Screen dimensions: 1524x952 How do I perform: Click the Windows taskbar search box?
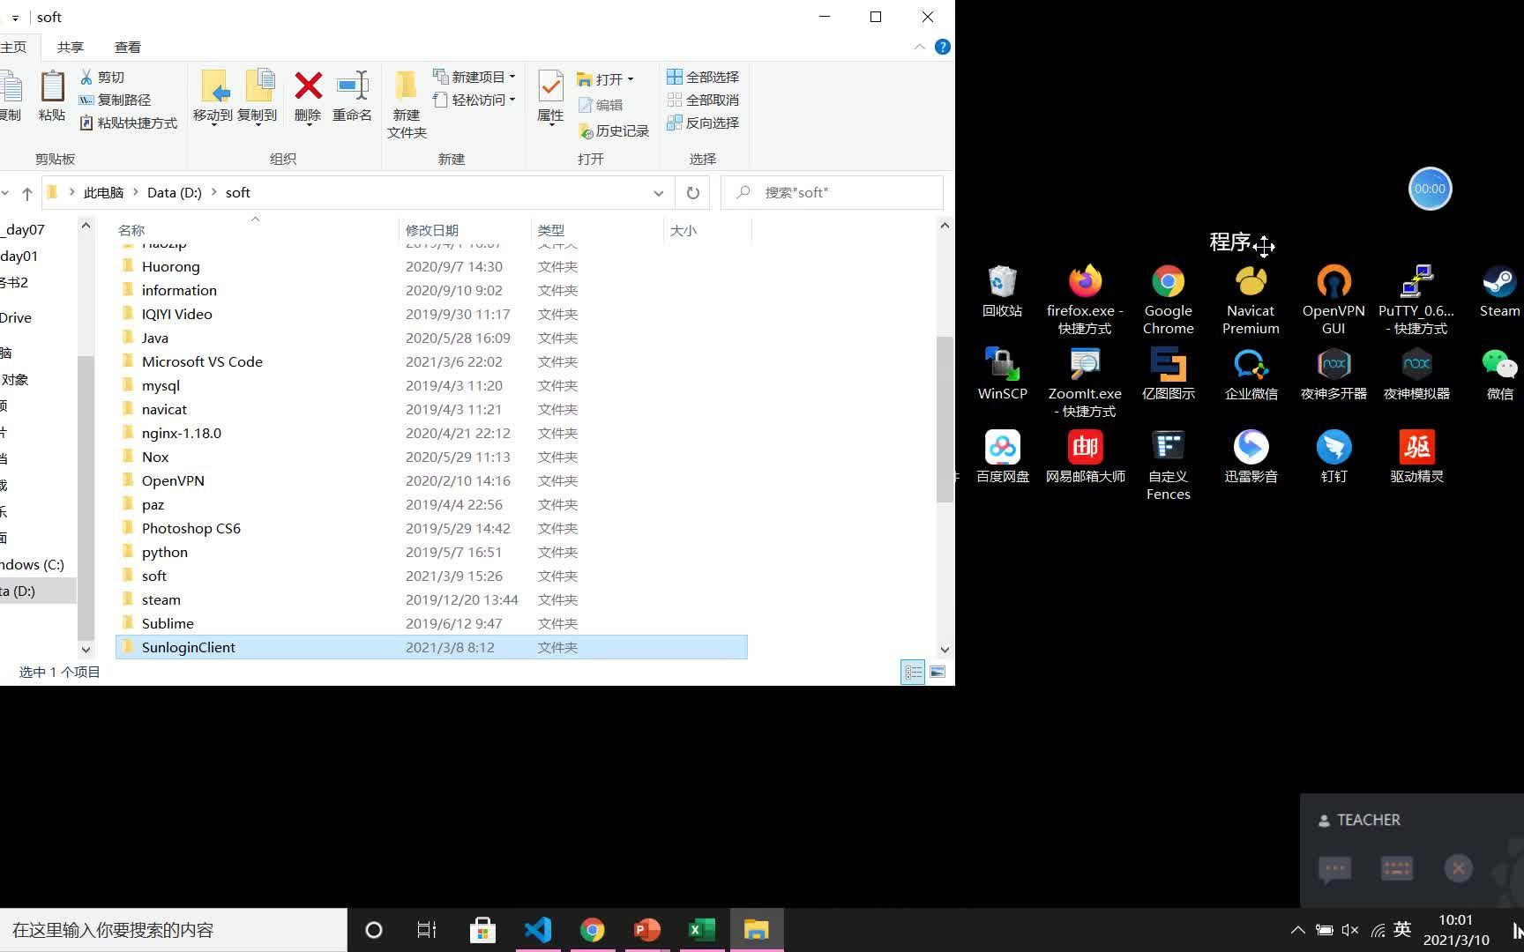coord(173,930)
